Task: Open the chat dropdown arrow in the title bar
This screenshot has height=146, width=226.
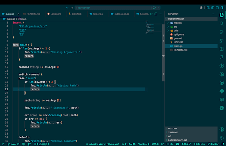Action: click(x=159, y=8)
